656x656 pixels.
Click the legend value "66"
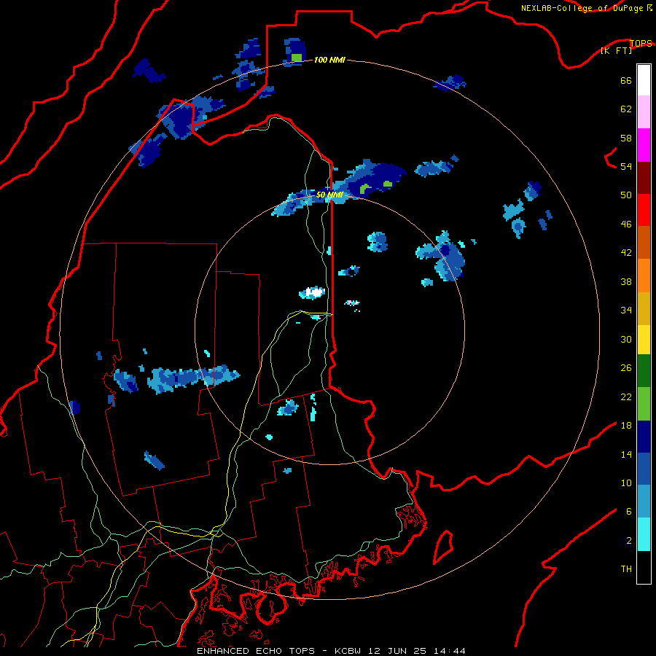pyautogui.click(x=626, y=81)
